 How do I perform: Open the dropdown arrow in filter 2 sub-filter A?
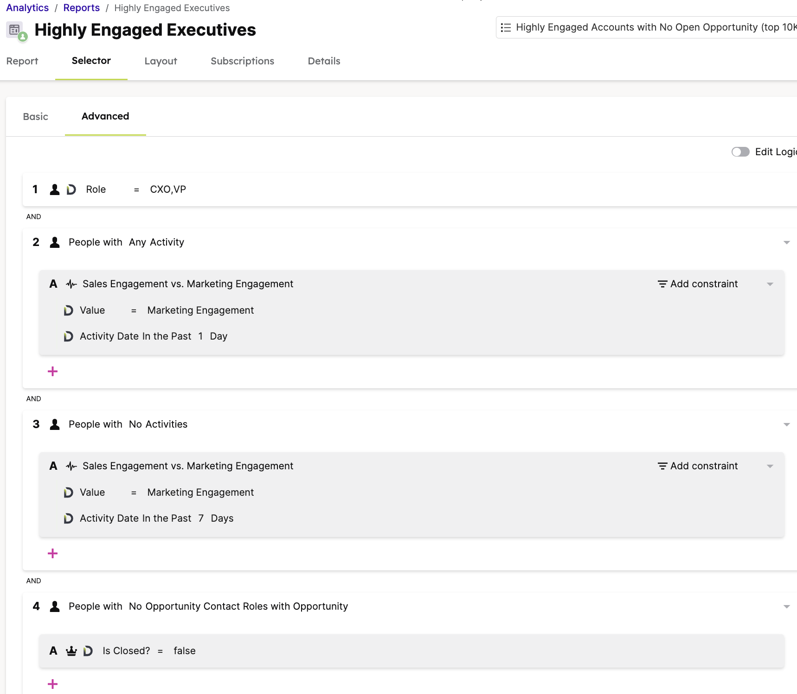click(770, 284)
